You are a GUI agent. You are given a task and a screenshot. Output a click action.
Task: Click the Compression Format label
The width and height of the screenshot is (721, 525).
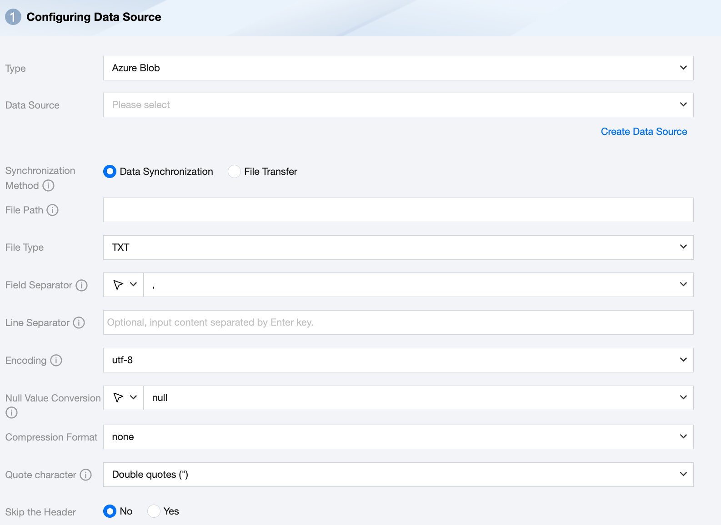click(51, 437)
